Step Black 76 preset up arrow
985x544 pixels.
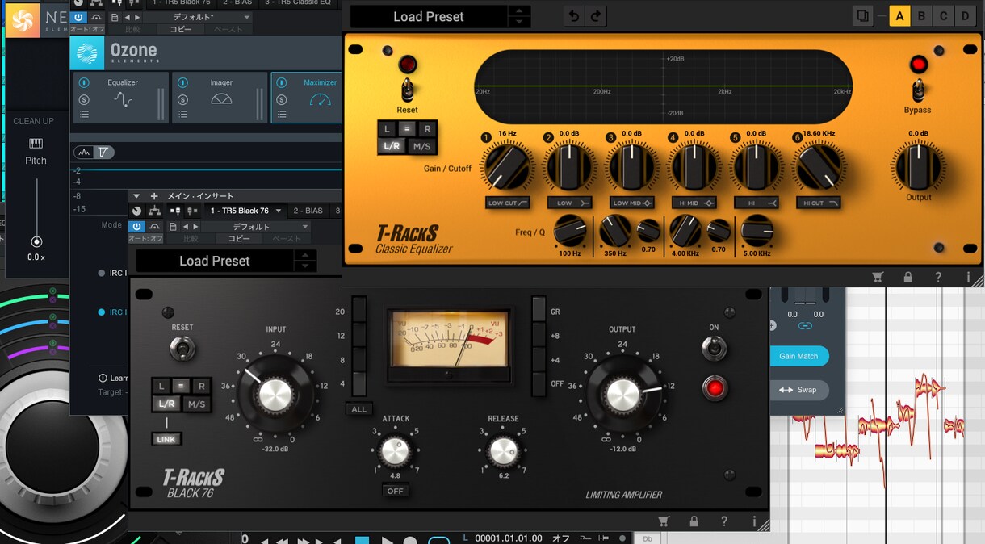point(305,256)
